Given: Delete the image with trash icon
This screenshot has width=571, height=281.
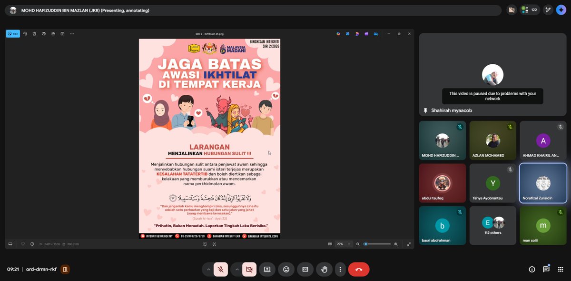Looking at the screenshot, I should pos(34,34).
